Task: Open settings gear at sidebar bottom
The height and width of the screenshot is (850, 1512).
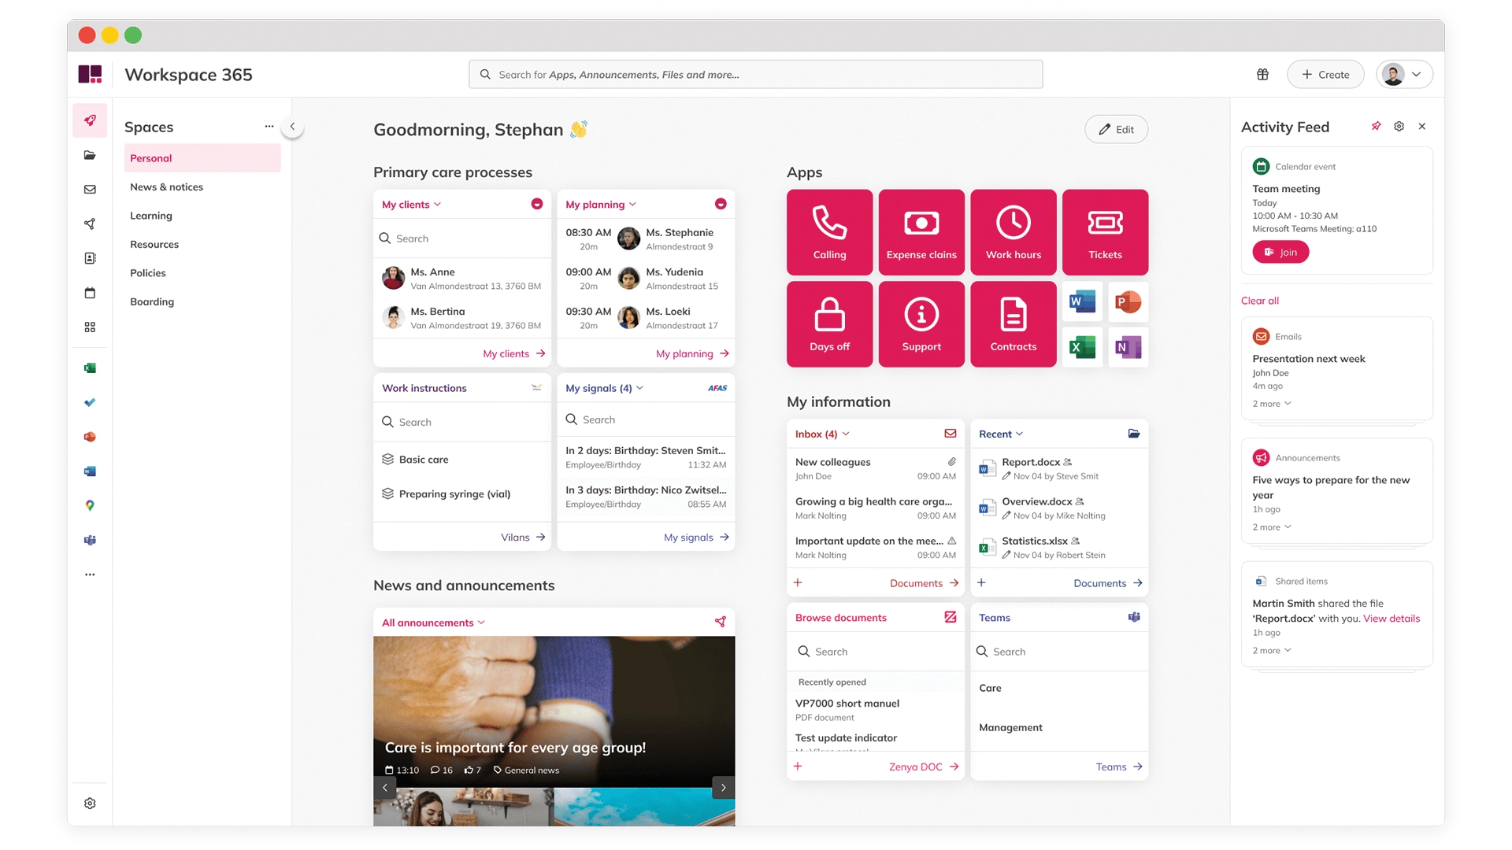Action: [90, 804]
